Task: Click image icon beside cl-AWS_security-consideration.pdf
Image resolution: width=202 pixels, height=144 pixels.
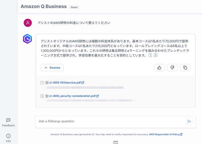Action: (47, 96)
